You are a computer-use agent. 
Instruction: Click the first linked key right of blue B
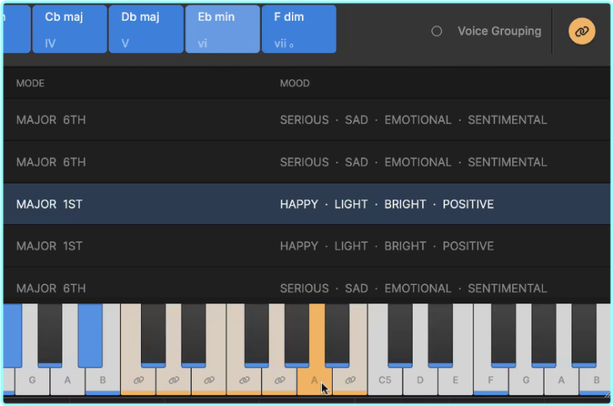[139, 380]
